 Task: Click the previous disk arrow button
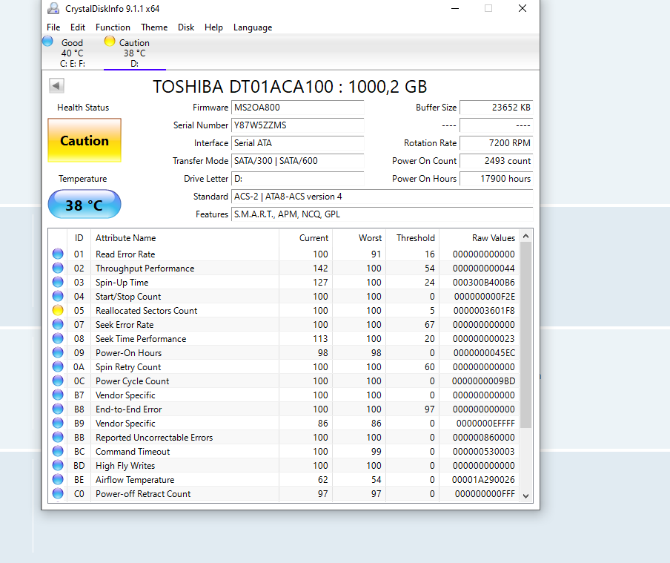(x=56, y=86)
